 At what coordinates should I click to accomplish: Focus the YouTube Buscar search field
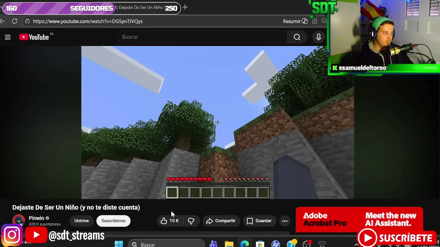tap(202, 37)
